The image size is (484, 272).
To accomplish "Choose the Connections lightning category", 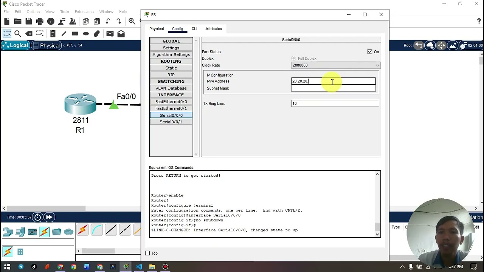I will tap(44, 231).
